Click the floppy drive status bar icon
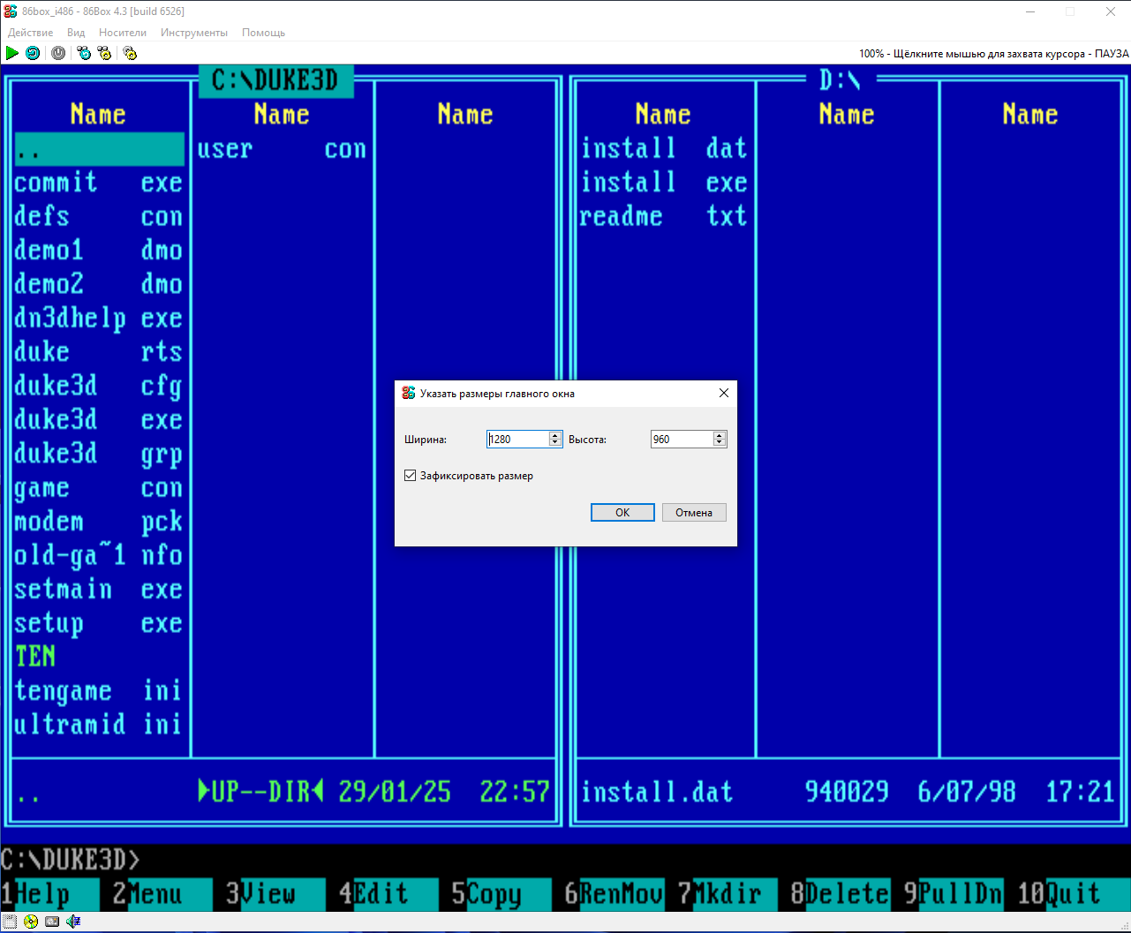Image resolution: width=1131 pixels, height=933 pixels. tap(10, 922)
